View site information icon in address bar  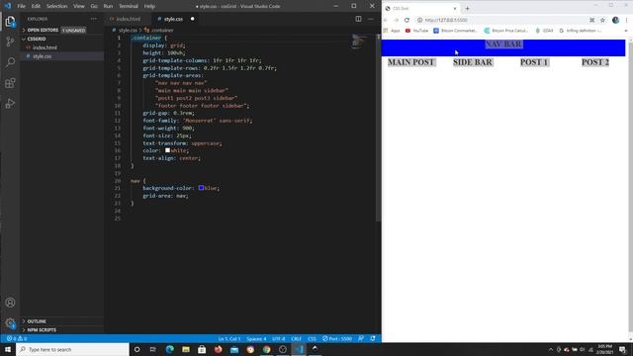point(419,20)
